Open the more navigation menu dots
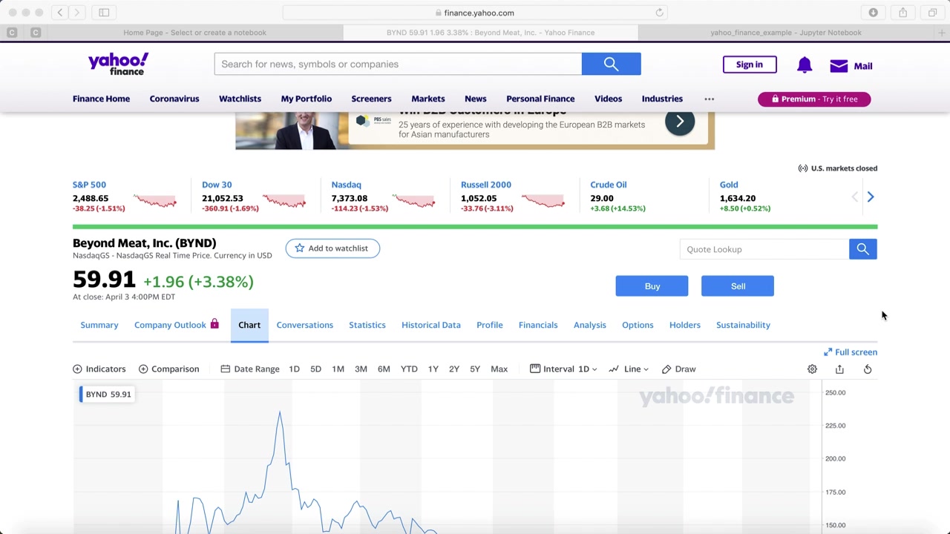Viewport: 950px width, 534px height. [709, 99]
